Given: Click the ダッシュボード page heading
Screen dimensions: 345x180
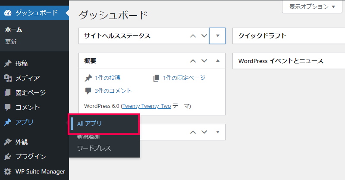Looking at the screenshot, I should [x=113, y=15].
